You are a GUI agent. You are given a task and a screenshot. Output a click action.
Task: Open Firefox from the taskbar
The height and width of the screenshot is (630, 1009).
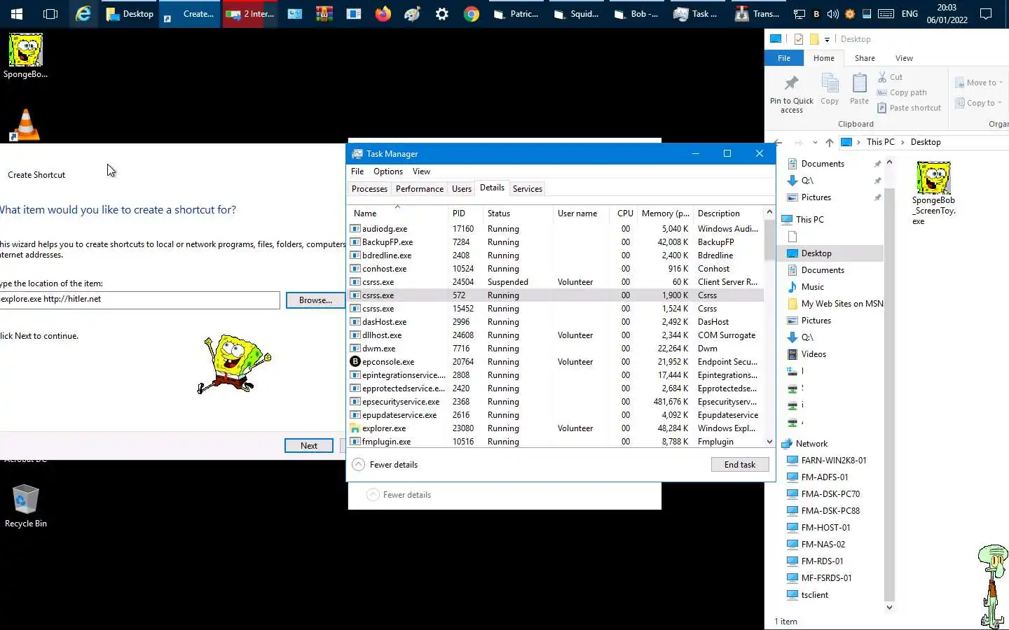383,14
